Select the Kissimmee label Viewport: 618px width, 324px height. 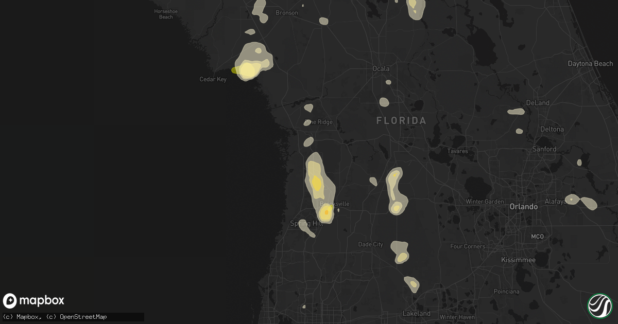coord(518,260)
